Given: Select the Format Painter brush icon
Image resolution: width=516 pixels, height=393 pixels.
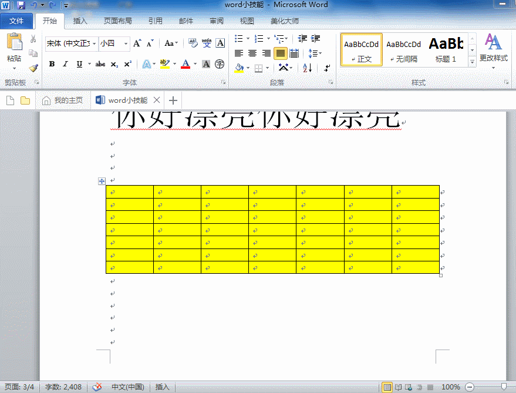Looking at the screenshot, I should 33,68.
